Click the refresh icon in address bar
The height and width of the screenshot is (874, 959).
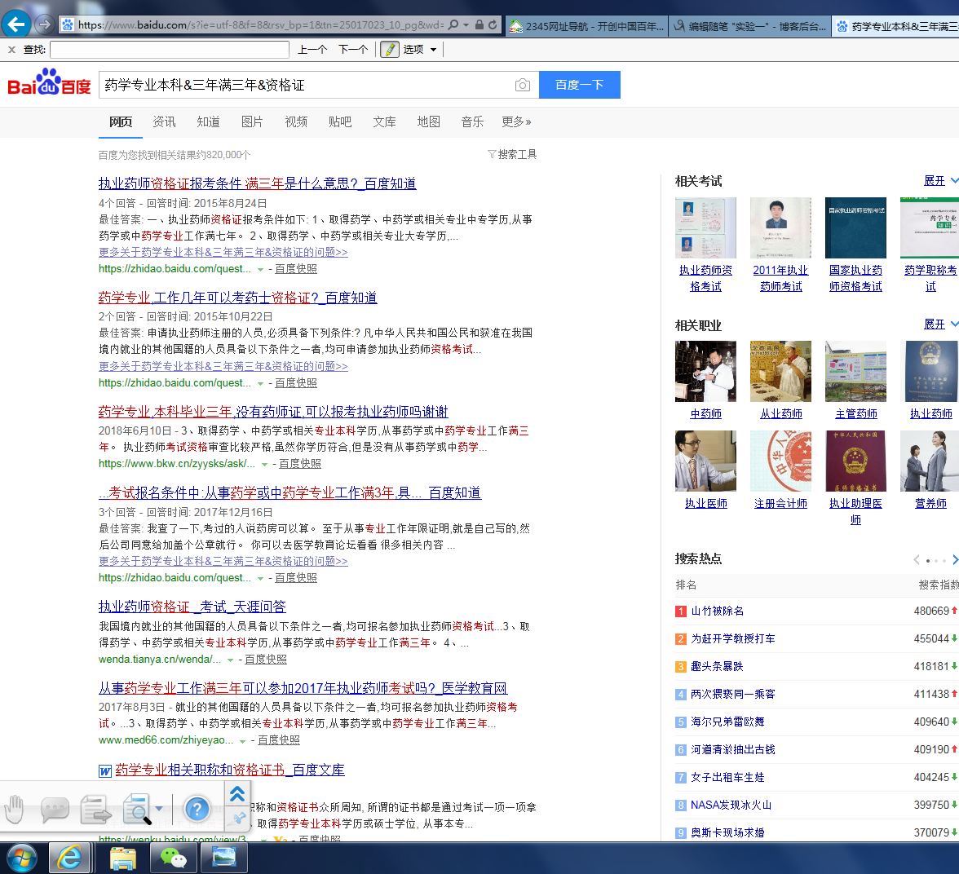493,25
